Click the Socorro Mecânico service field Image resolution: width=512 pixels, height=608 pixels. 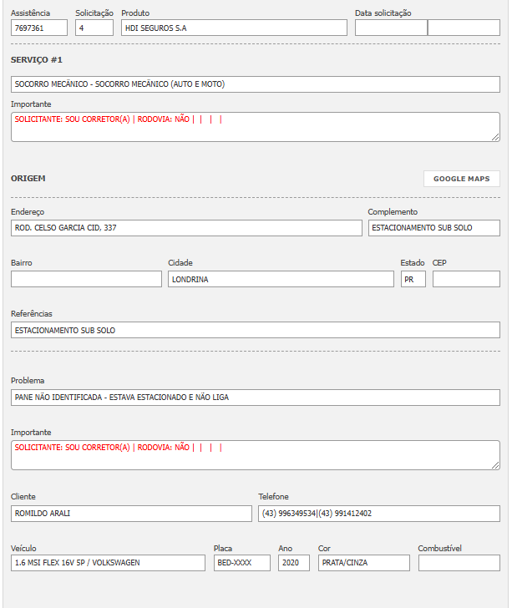click(255, 84)
